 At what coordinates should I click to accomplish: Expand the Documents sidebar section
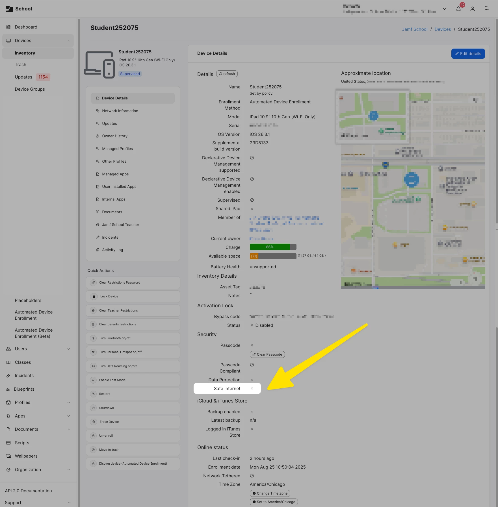(x=68, y=429)
